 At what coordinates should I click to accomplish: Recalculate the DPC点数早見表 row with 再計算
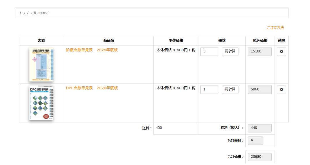pyautogui.click(x=230, y=90)
